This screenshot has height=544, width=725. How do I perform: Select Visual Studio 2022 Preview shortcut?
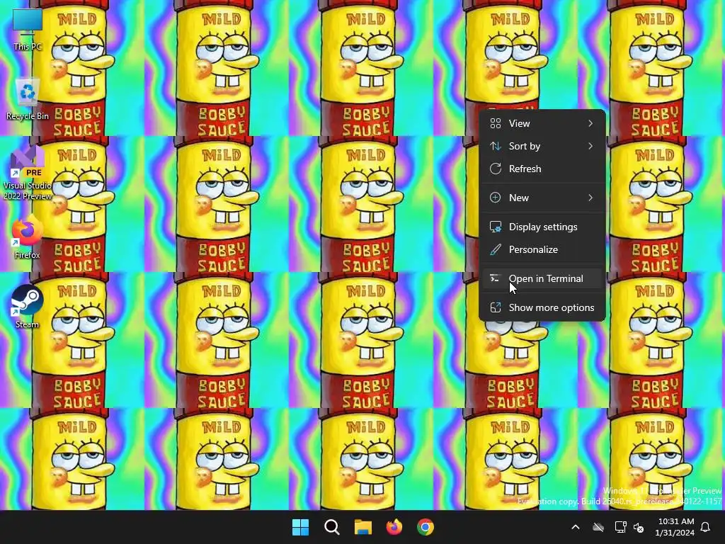click(28, 174)
